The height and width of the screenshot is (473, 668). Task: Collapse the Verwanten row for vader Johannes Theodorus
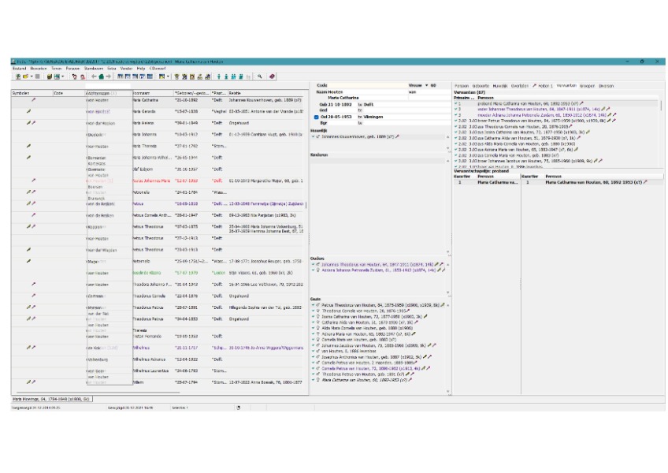click(x=456, y=109)
